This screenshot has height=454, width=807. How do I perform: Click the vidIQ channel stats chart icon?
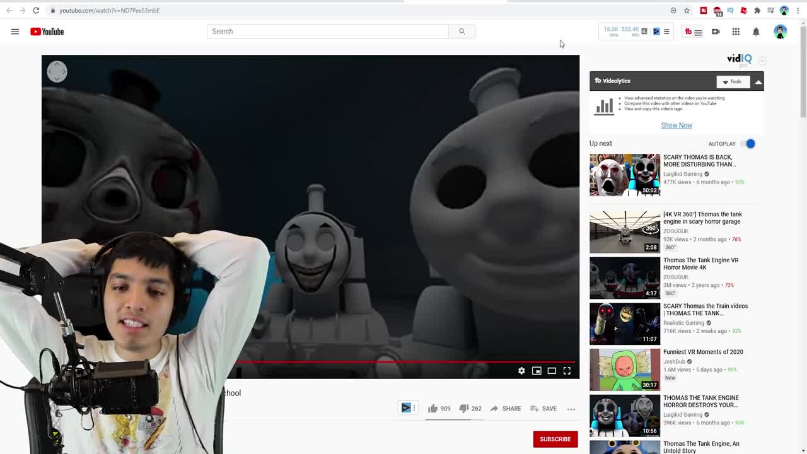tap(644, 32)
